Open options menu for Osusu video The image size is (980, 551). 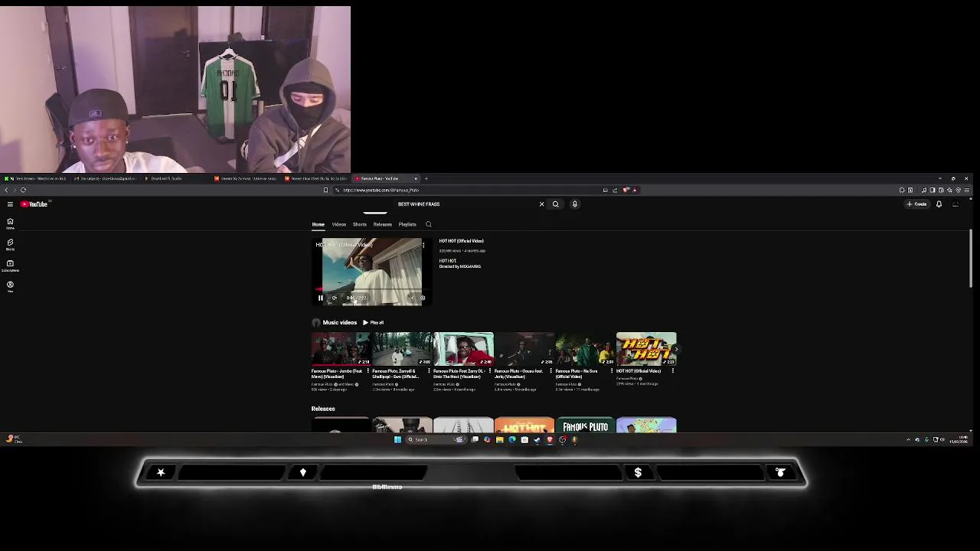pos(550,371)
